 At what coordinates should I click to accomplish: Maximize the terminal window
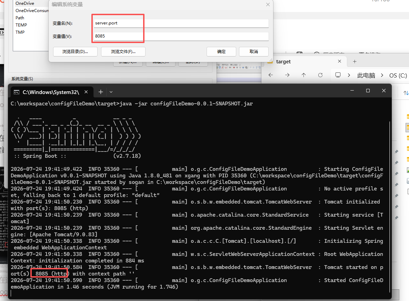[x=368, y=91]
